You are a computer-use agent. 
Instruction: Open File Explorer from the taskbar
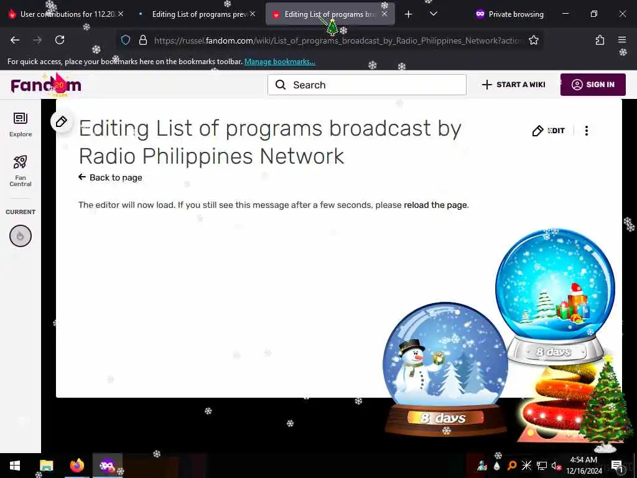[46, 466]
